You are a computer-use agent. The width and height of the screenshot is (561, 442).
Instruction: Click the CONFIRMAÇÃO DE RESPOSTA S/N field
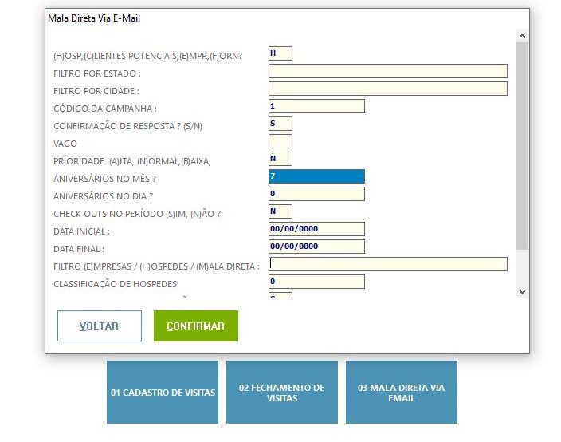pos(280,124)
